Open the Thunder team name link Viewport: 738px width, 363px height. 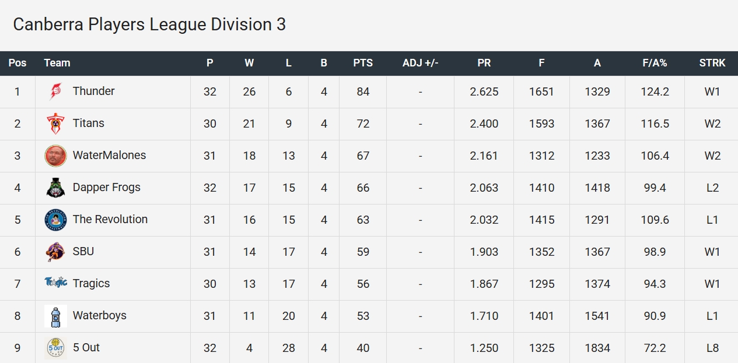(93, 91)
